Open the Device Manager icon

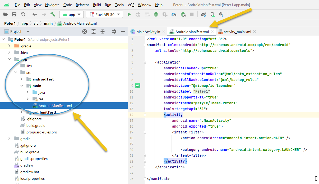pyautogui.click(x=212, y=15)
